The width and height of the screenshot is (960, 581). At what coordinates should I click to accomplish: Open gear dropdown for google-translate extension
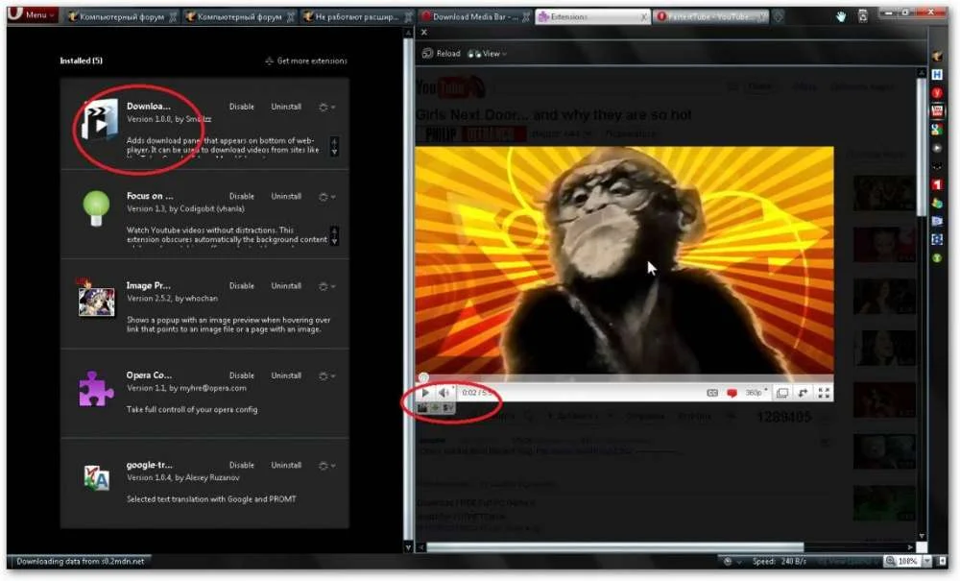(x=326, y=466)
